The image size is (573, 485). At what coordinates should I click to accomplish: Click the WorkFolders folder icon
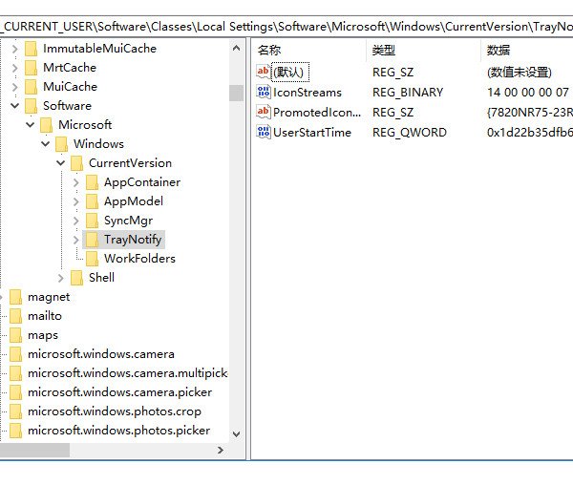tap(92, 259)
